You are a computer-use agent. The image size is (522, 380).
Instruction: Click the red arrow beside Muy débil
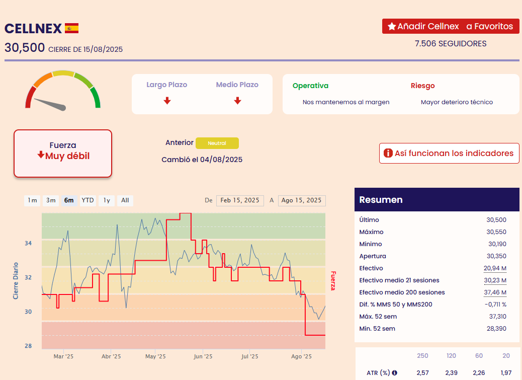(41, 155)
